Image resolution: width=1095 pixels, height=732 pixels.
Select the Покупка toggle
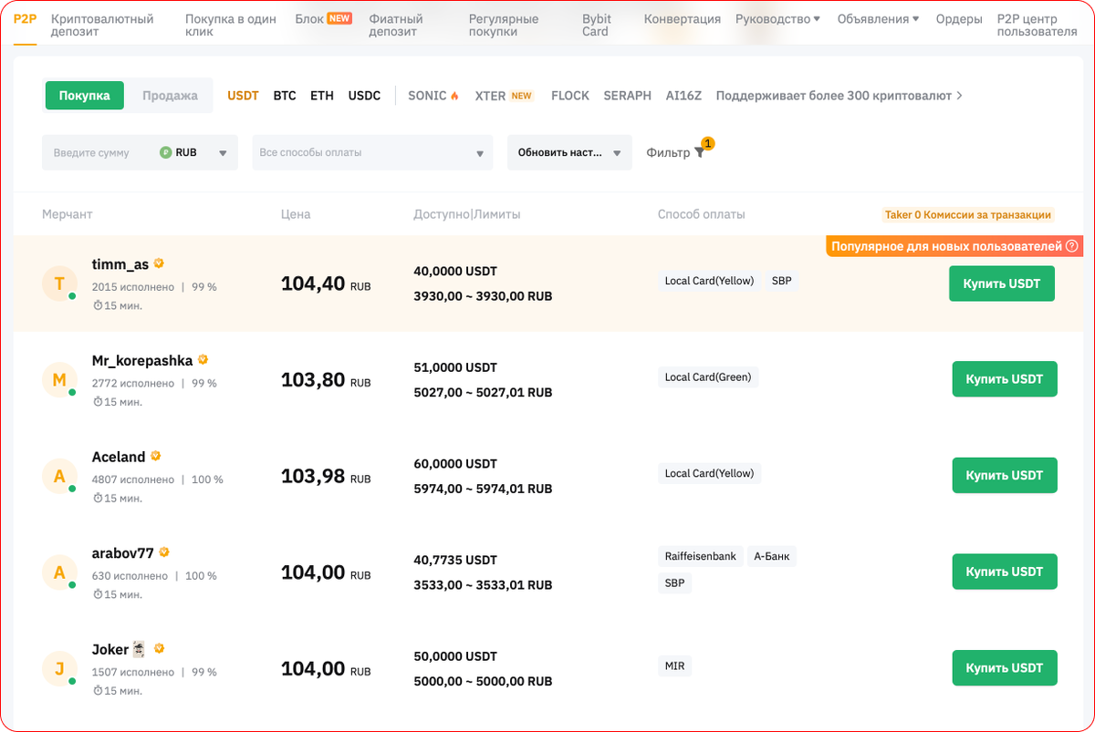tap(84, 95)
